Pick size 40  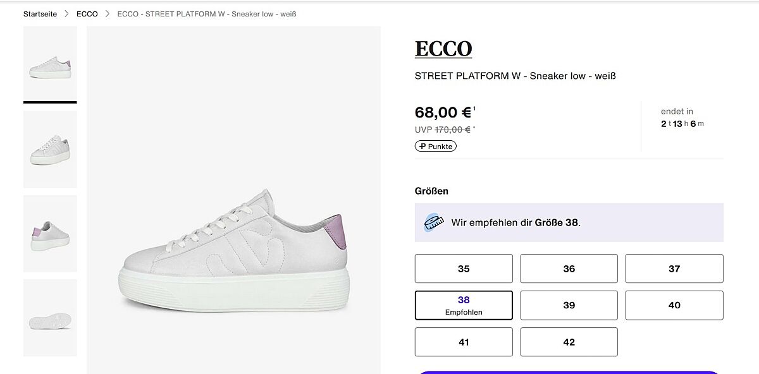tap(674, 305)
